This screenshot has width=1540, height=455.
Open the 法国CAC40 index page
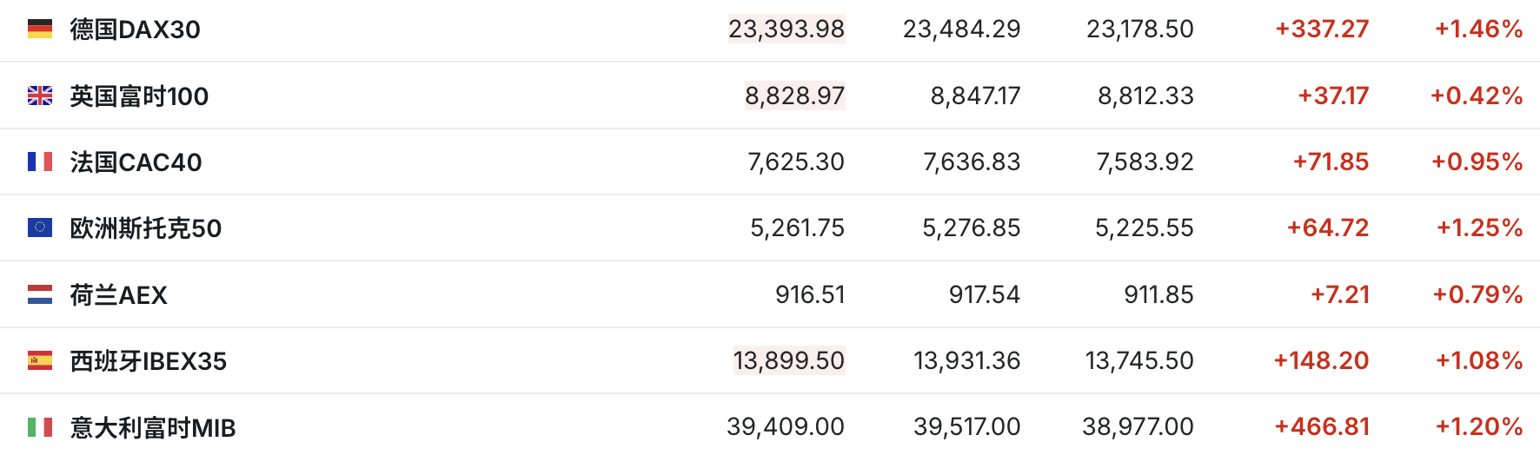coord(136,162)
